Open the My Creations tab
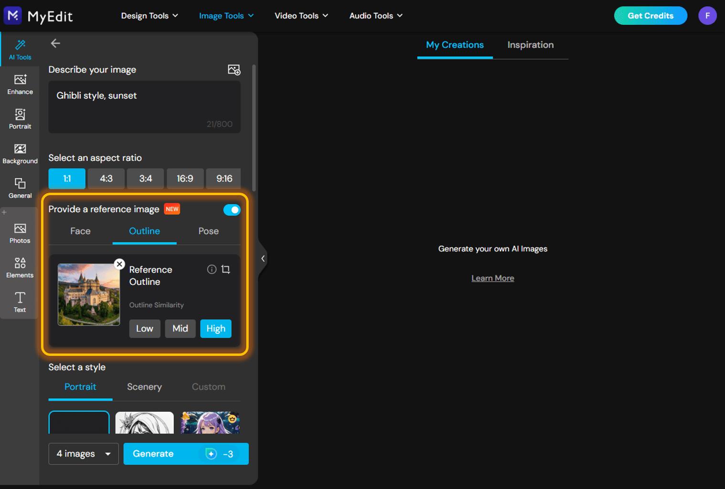 pos(455,45)
